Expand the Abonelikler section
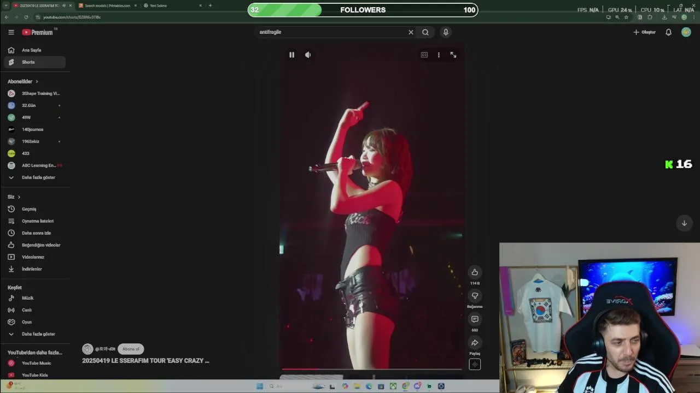The width and height of the screenshot is (700, 393). [x=23, y=81]
